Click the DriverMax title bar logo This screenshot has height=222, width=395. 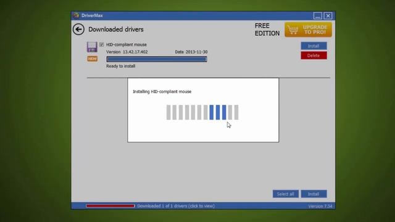pos(76,15)
